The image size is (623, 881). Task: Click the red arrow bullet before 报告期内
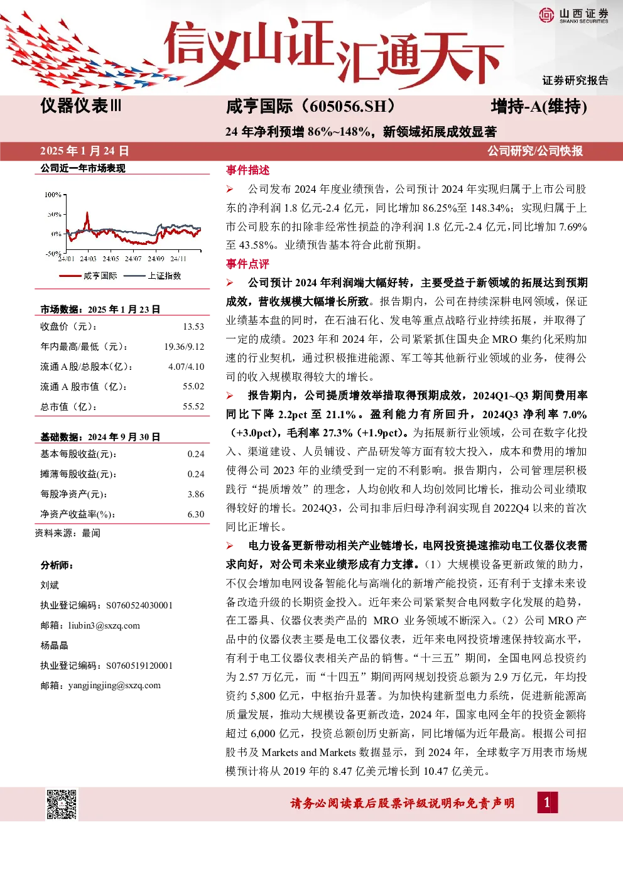[x=230, y=396]
